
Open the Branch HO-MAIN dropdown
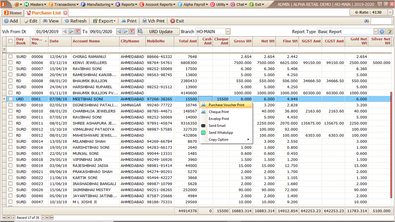(228, 32)
